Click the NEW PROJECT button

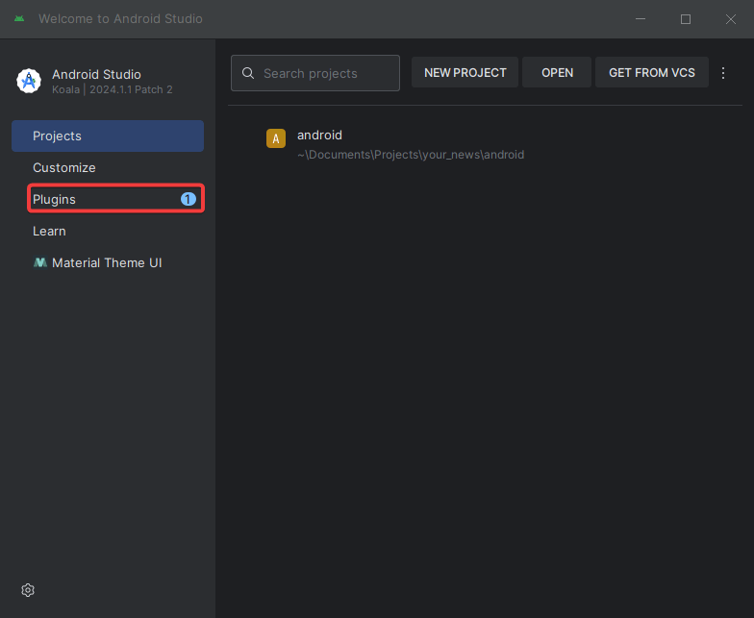[x=465, y=73]
